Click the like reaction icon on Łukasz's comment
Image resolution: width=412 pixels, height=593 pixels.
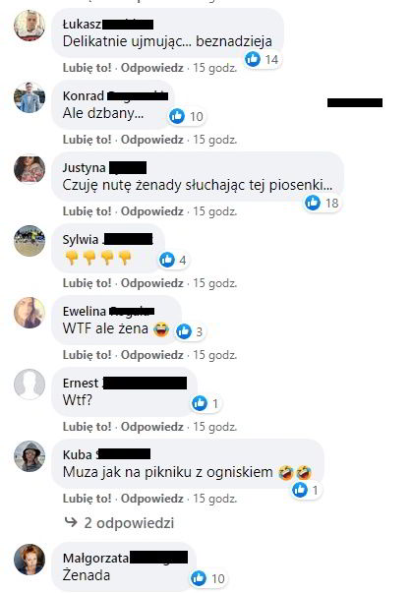[x=253, y=59]
